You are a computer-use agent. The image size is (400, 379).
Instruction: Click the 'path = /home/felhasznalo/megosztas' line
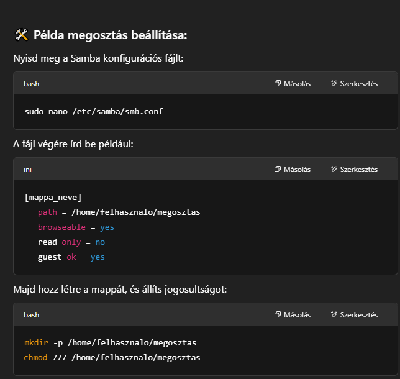point(119,212)
